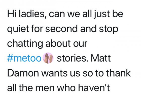Select the word "haven't" in the last line
The image size is (141, 98).
94,88
